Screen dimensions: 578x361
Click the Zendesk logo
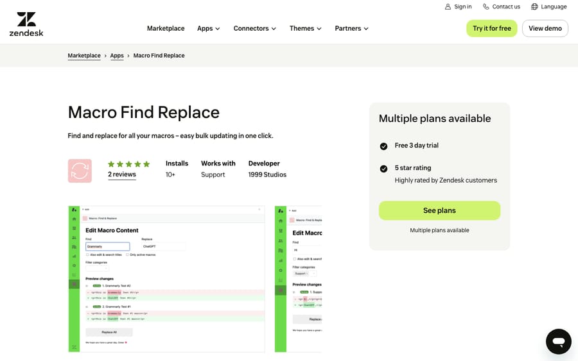[x=26, y=24]
